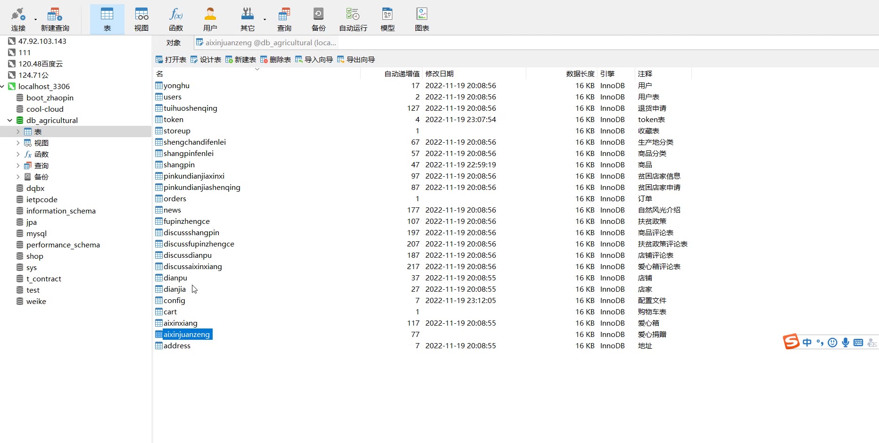The image size is (879, 443).
Task: Collapse the db_agricultural database node
Action: tap(9, 121)
